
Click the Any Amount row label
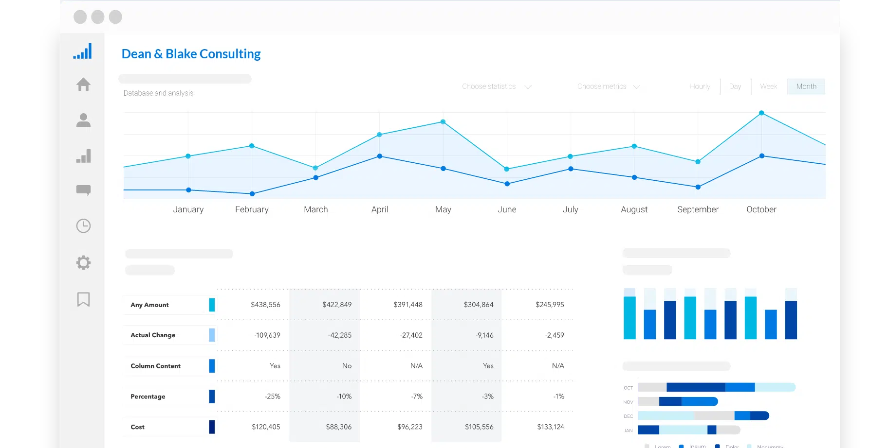click(x=149, y=305)
